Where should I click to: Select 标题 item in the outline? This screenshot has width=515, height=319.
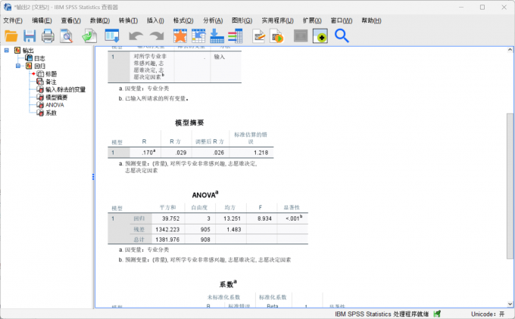point(51,74)
